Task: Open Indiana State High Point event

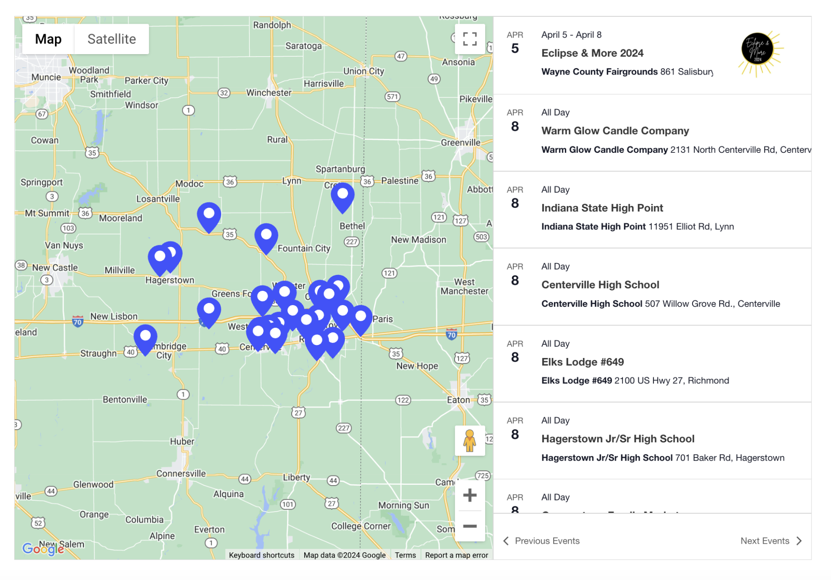Action: pos(602,208)
